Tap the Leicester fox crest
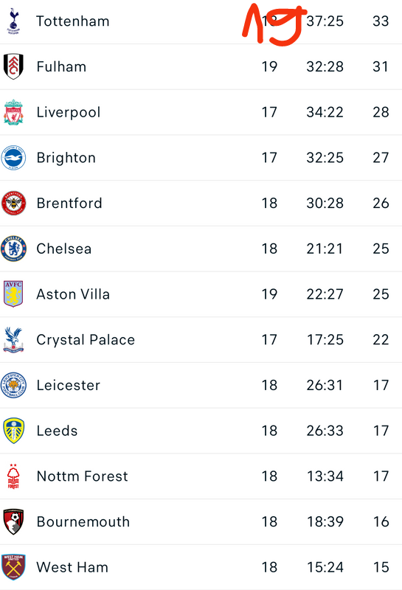Image resolution: width=402 pixels, height=590 pixels. click(13, 385)
